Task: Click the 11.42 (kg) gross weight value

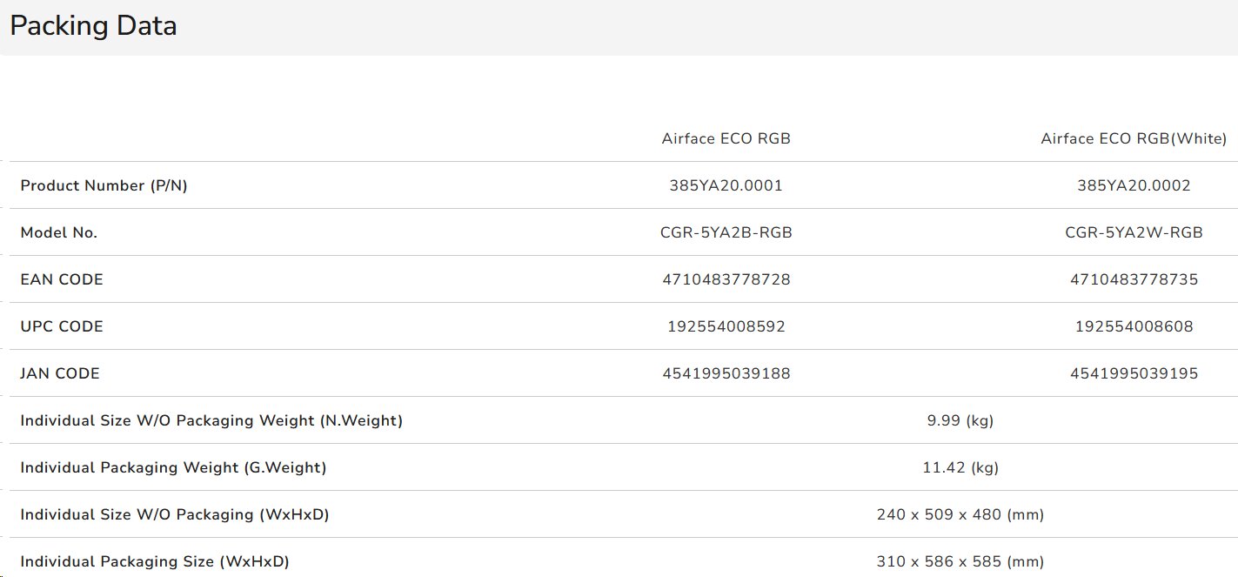Action: pos(960,467)
